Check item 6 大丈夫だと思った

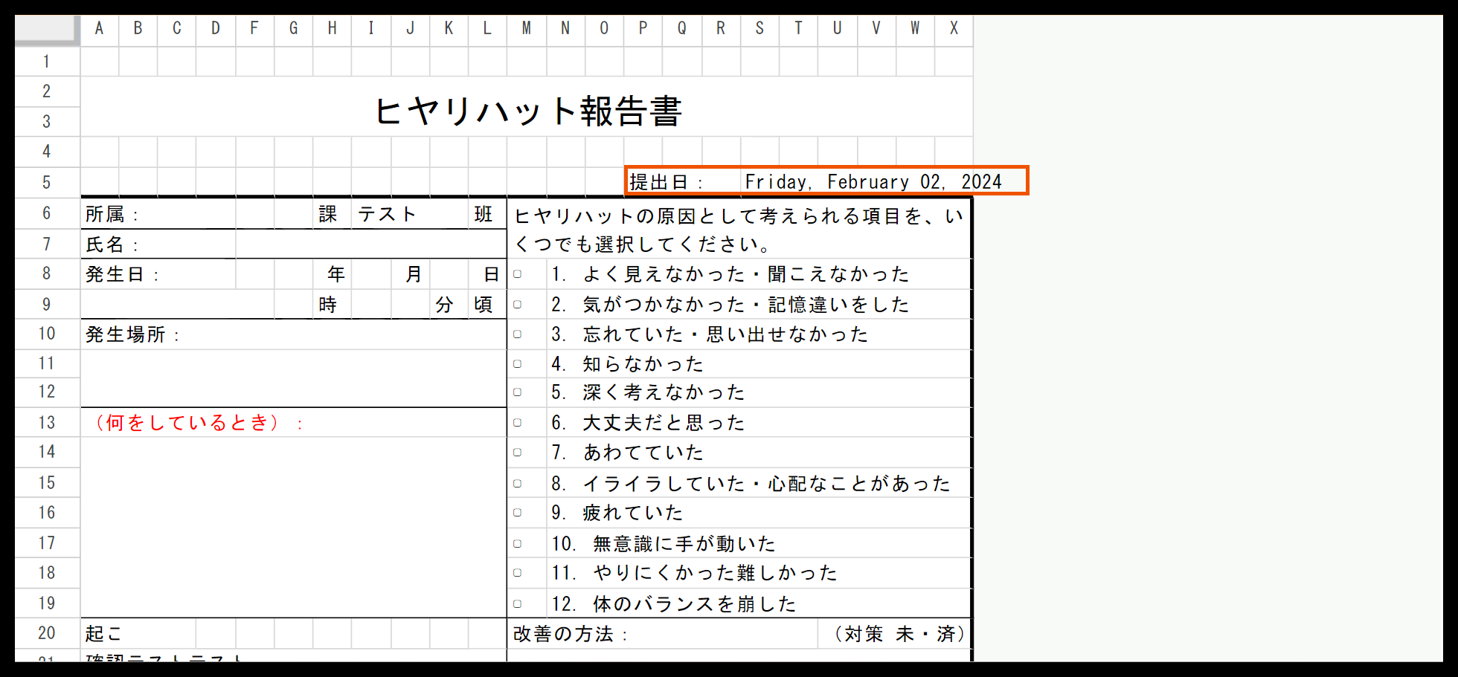[518, 422]
